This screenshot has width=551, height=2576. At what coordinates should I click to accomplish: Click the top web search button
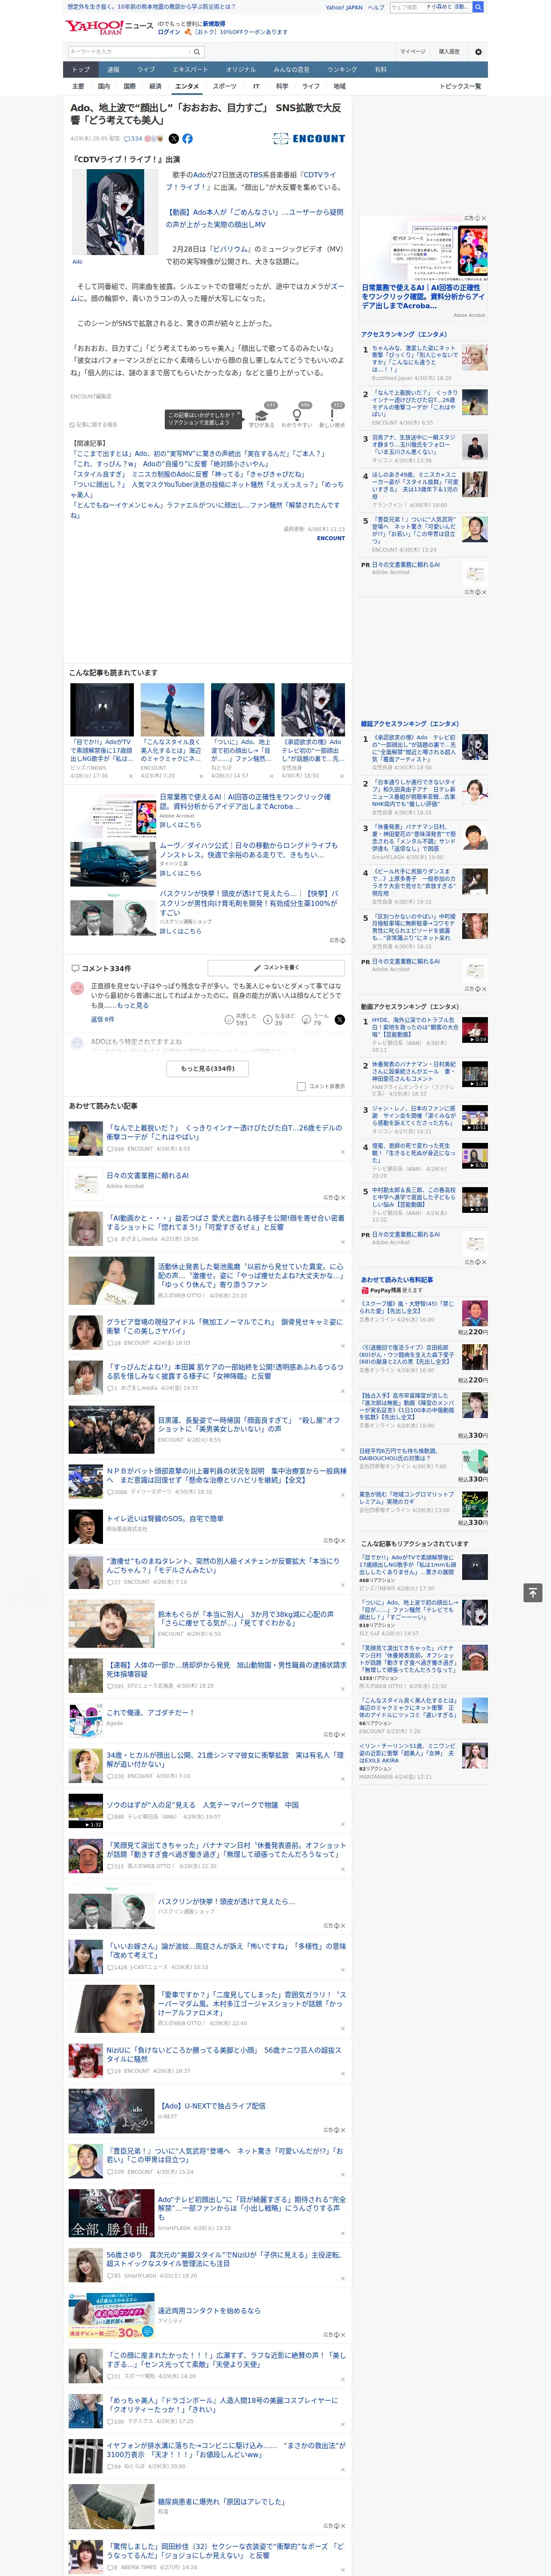478,7
